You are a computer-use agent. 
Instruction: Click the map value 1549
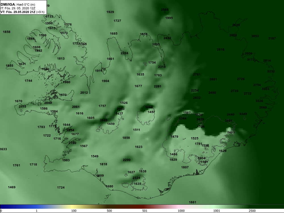click(x=95, y=156)
